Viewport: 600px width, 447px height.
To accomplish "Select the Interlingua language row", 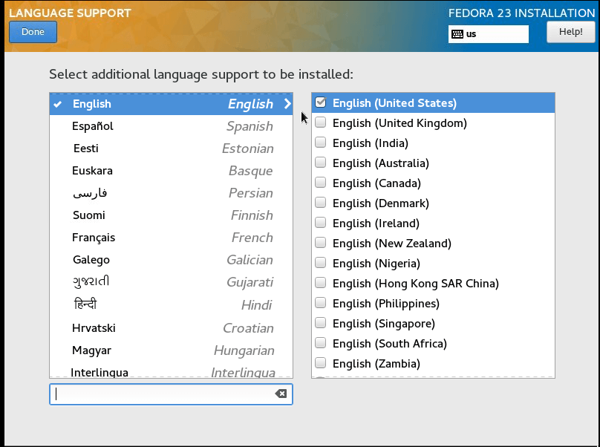I will 171,371.
